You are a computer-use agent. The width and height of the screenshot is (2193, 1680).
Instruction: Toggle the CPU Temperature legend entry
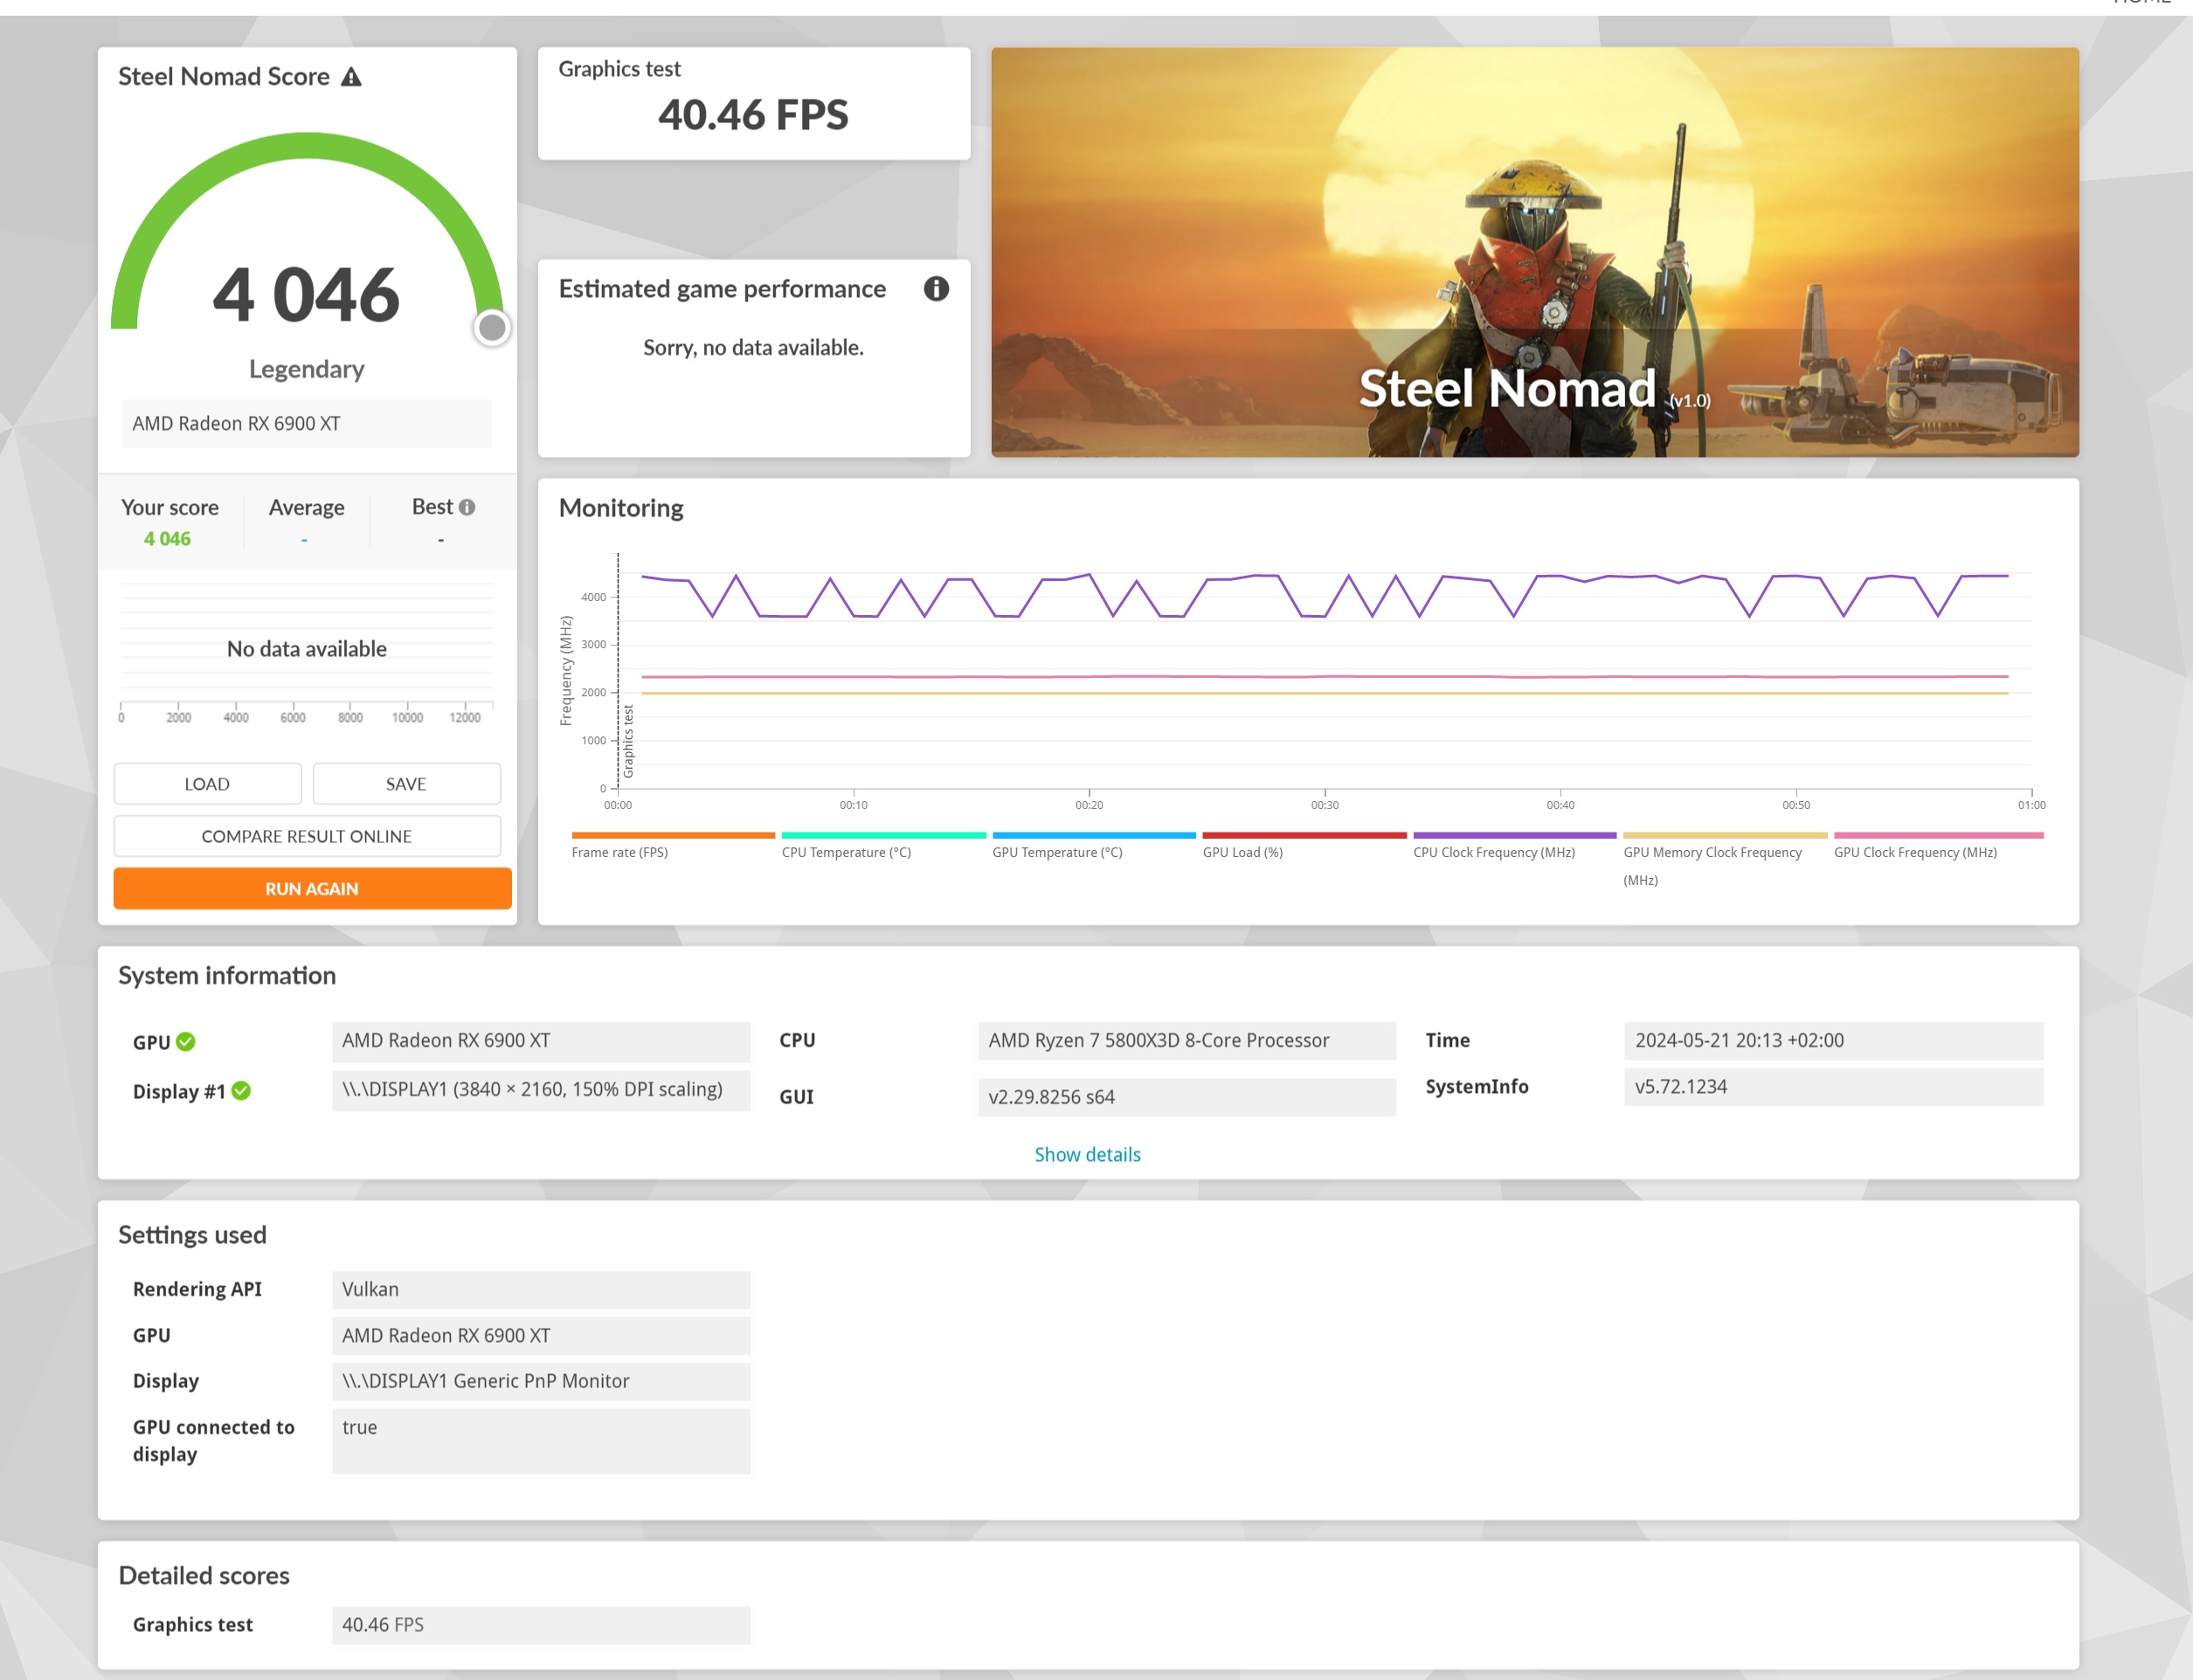(846, 852)
